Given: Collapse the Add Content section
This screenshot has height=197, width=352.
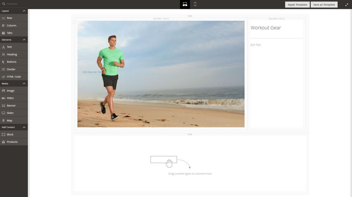Looking at the screenshot, I should point(23,127).
